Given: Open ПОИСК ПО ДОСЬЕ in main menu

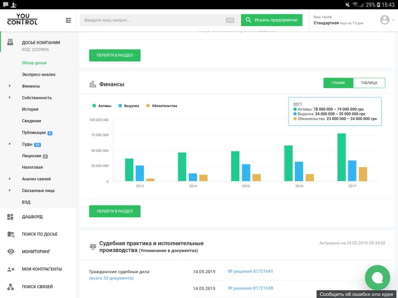Looking at the screenshot, I should click(39, 234).
